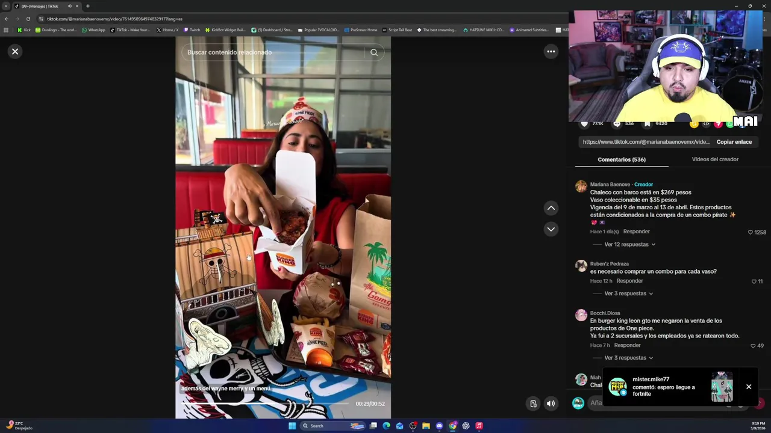Expand 'Ver 12 respuestas'
The width and height of the screenshot is (771, 433).
pyautogui.click(x=629, y=244)
